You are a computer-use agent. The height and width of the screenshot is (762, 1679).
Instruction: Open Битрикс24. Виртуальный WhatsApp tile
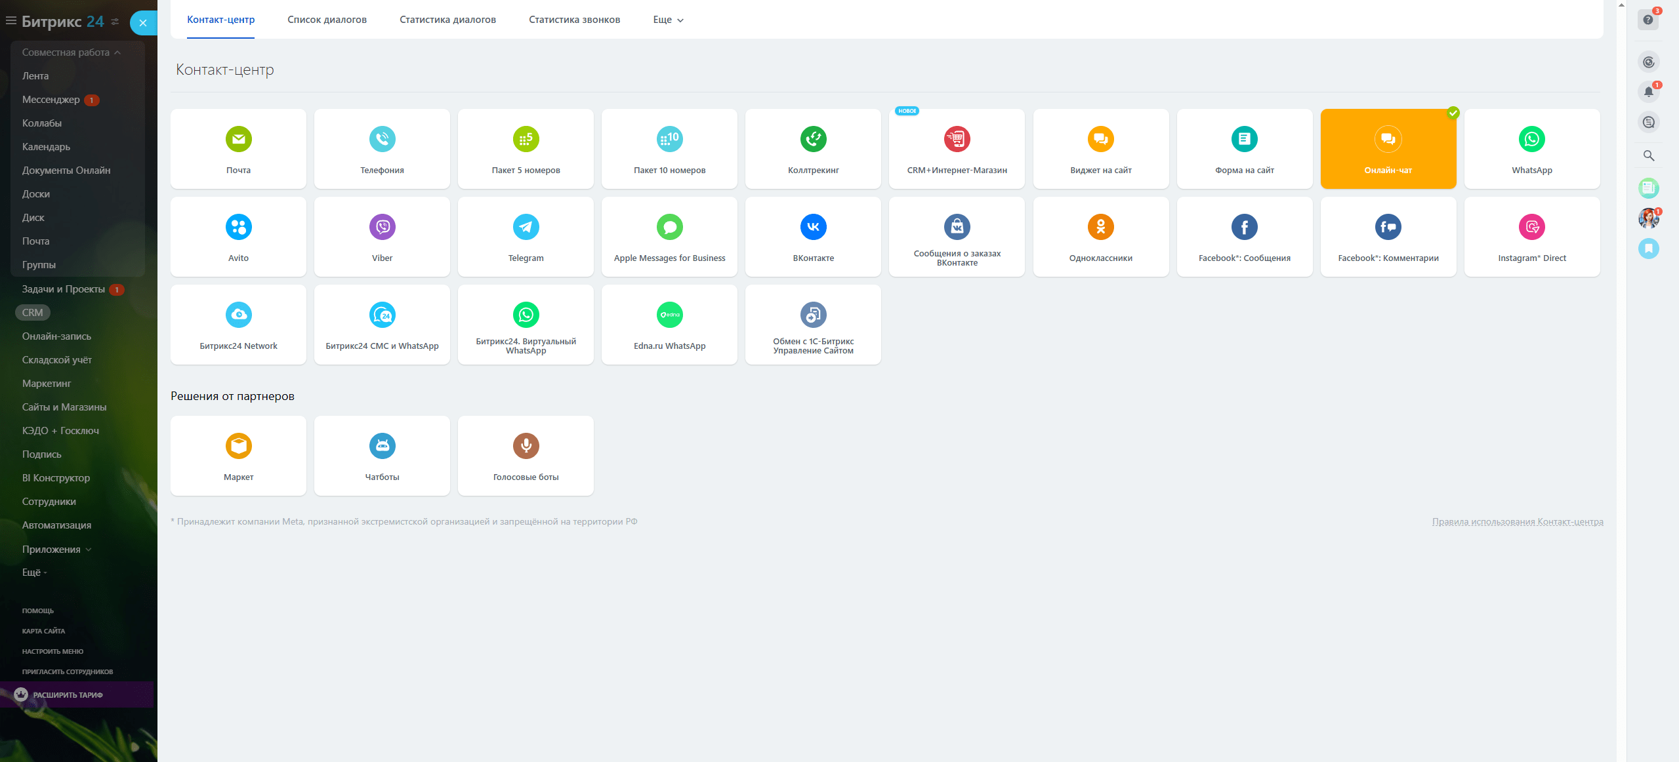pyautogui.click(x=526, y=325)
